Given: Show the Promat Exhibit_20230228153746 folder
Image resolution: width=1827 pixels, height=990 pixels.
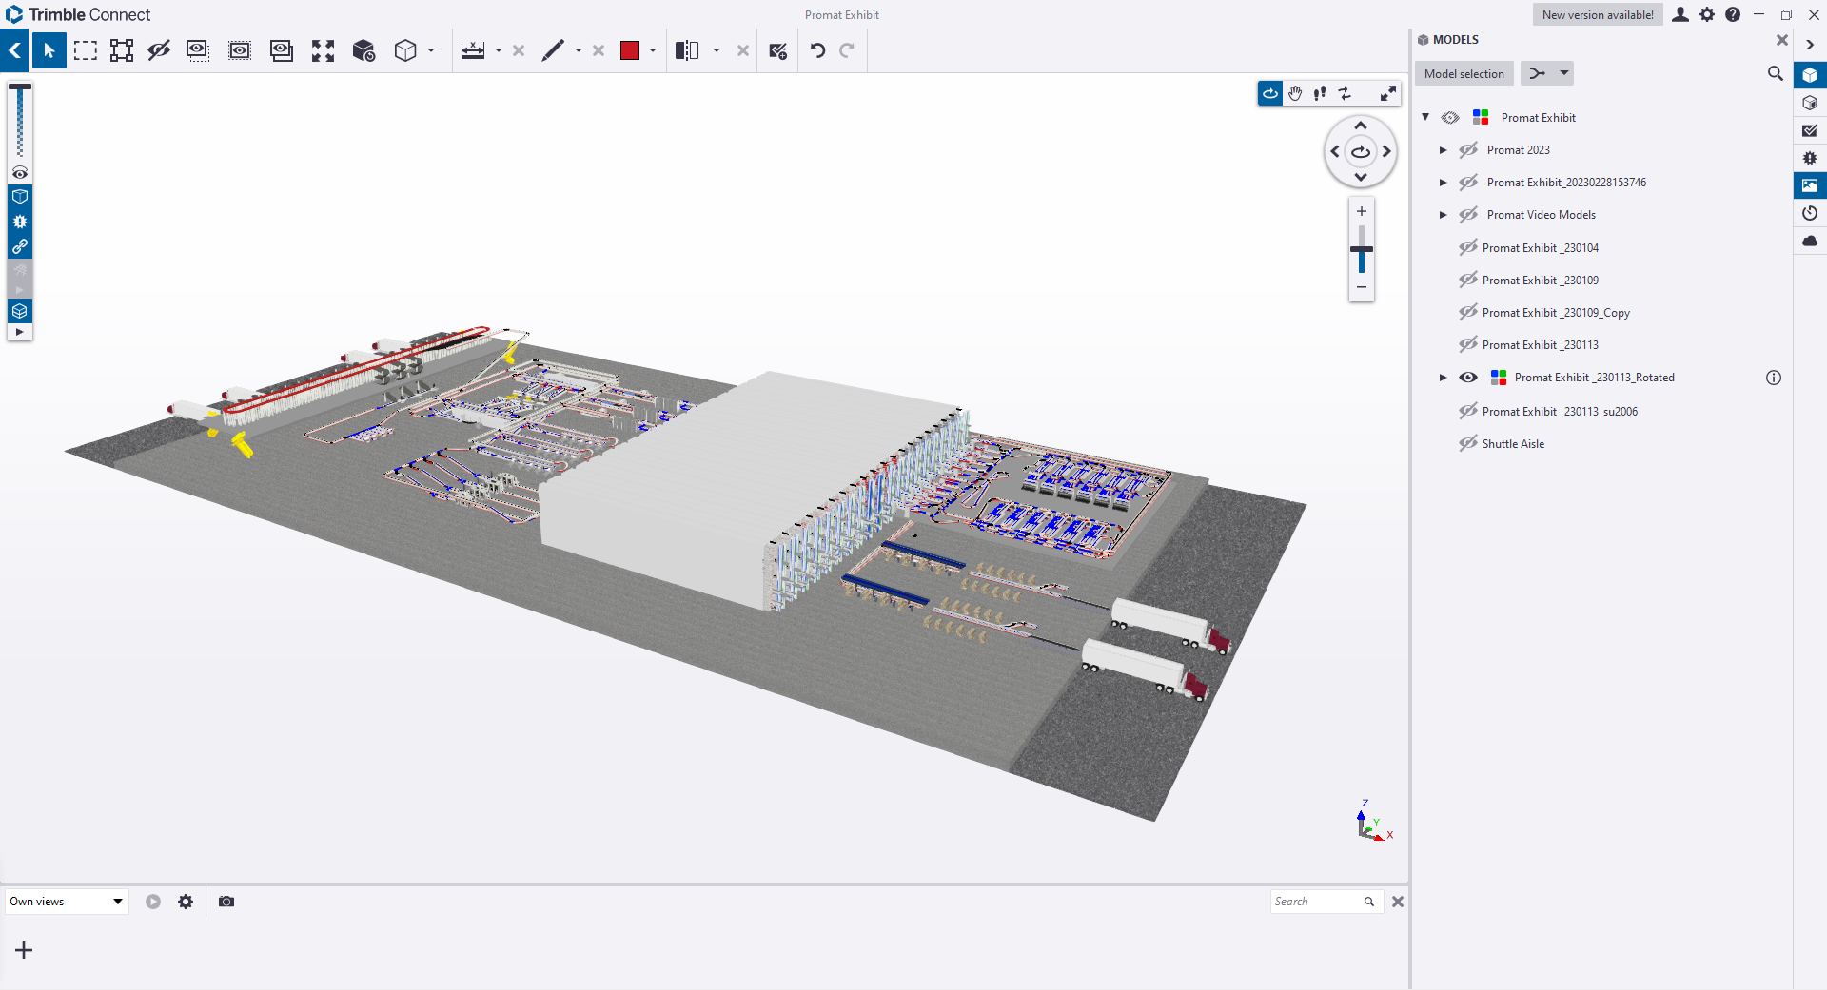Looking at the screenshot, I should 1468,183.
